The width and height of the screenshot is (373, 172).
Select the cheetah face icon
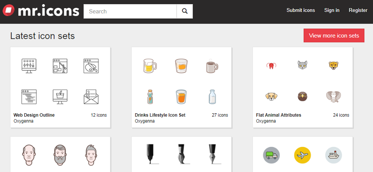coord(333,65)
